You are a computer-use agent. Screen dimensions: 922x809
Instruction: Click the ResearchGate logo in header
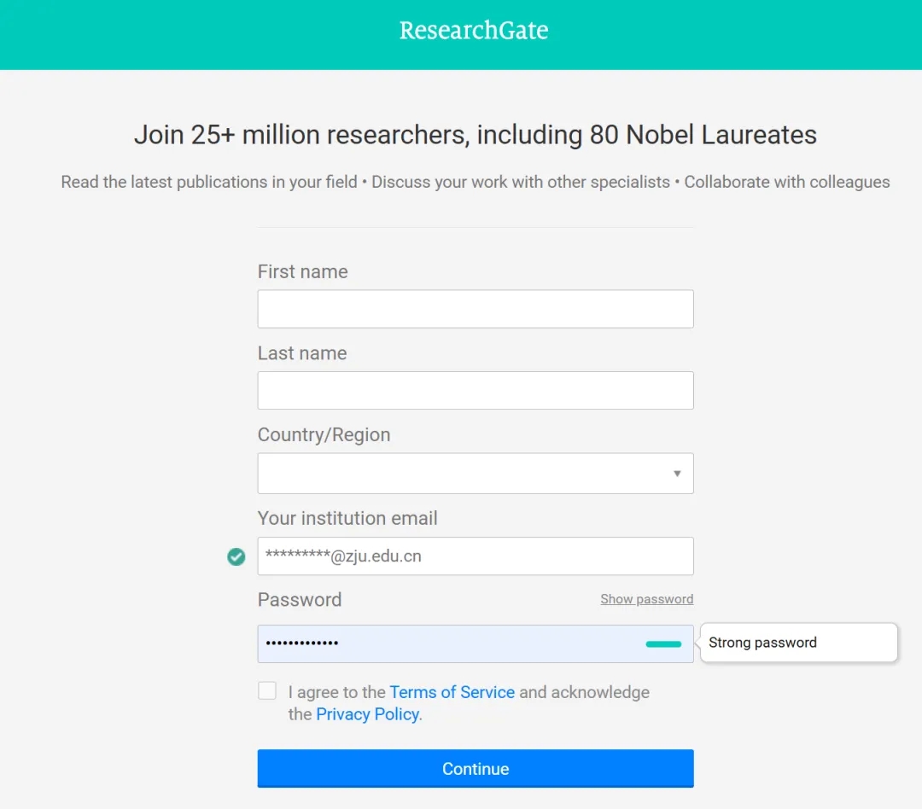473,31
